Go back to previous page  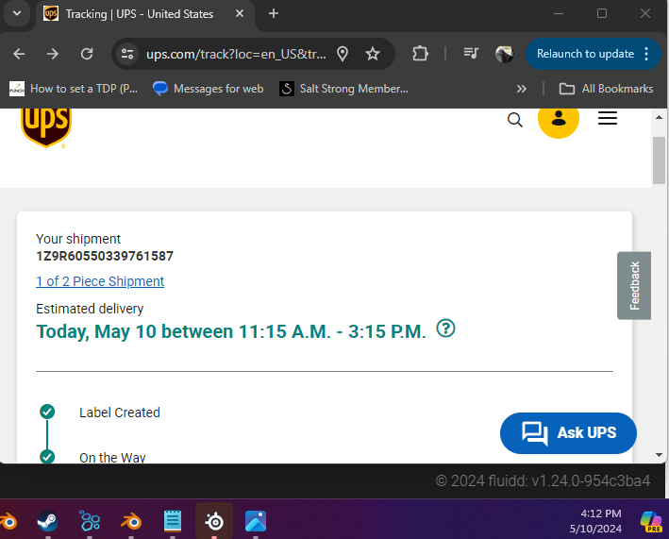click(19, 54)
